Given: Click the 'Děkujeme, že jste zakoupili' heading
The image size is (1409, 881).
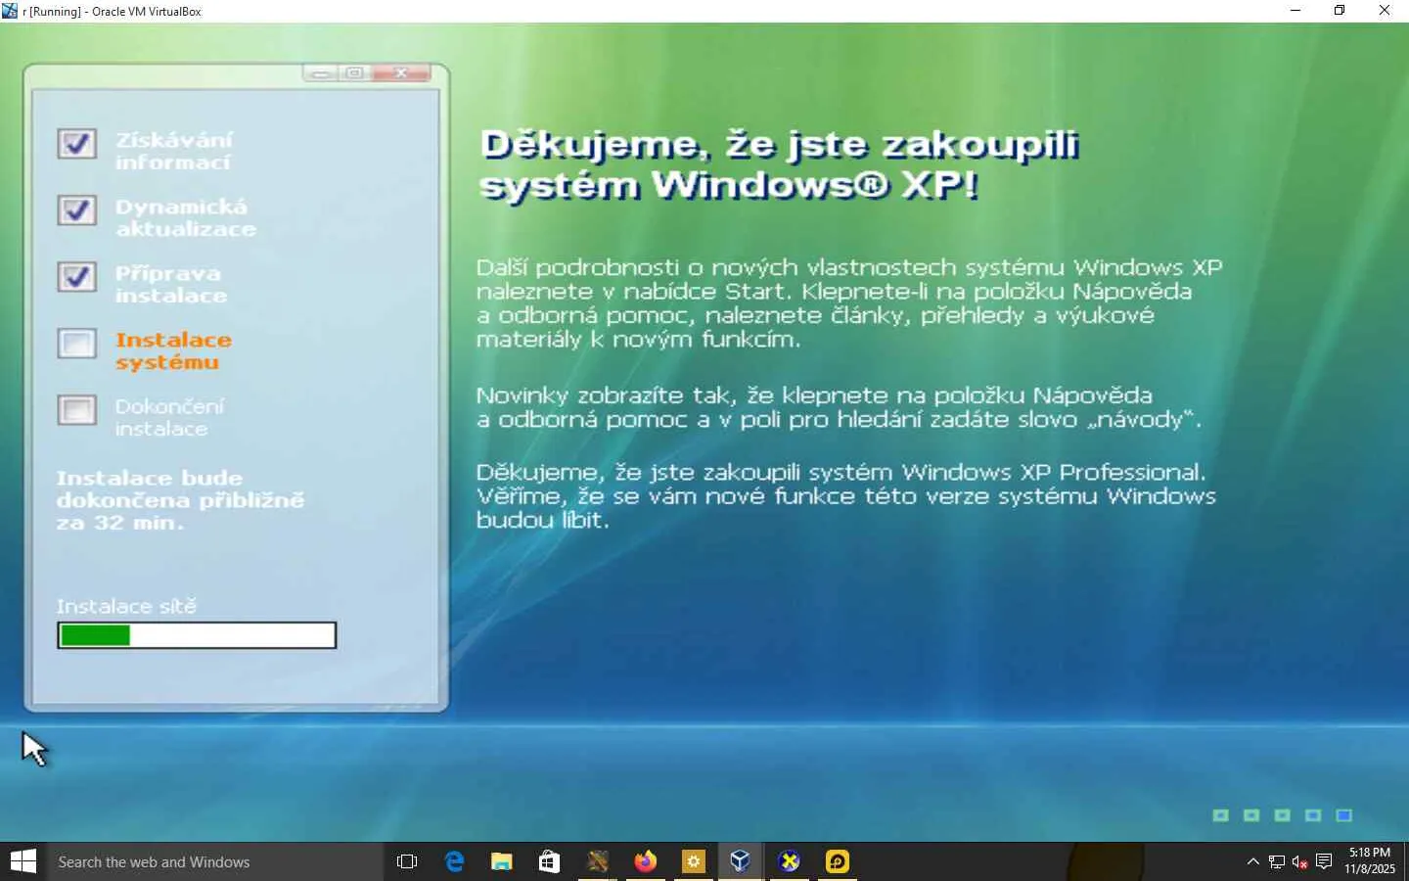Looking at the screenshot, I should point(779,164).
